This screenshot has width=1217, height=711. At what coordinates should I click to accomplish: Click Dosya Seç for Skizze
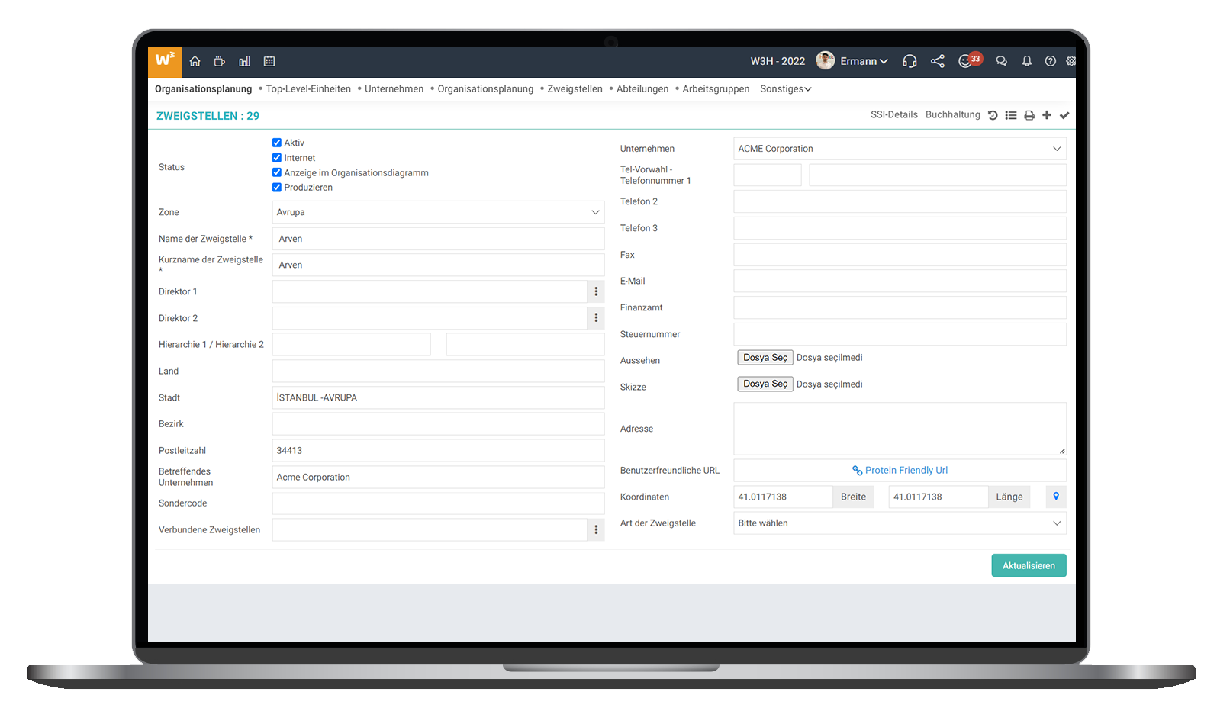tap(765, 384)
